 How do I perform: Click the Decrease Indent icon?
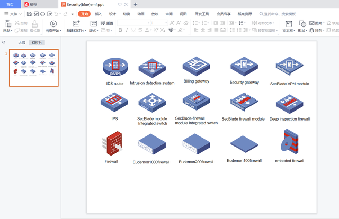216,23
